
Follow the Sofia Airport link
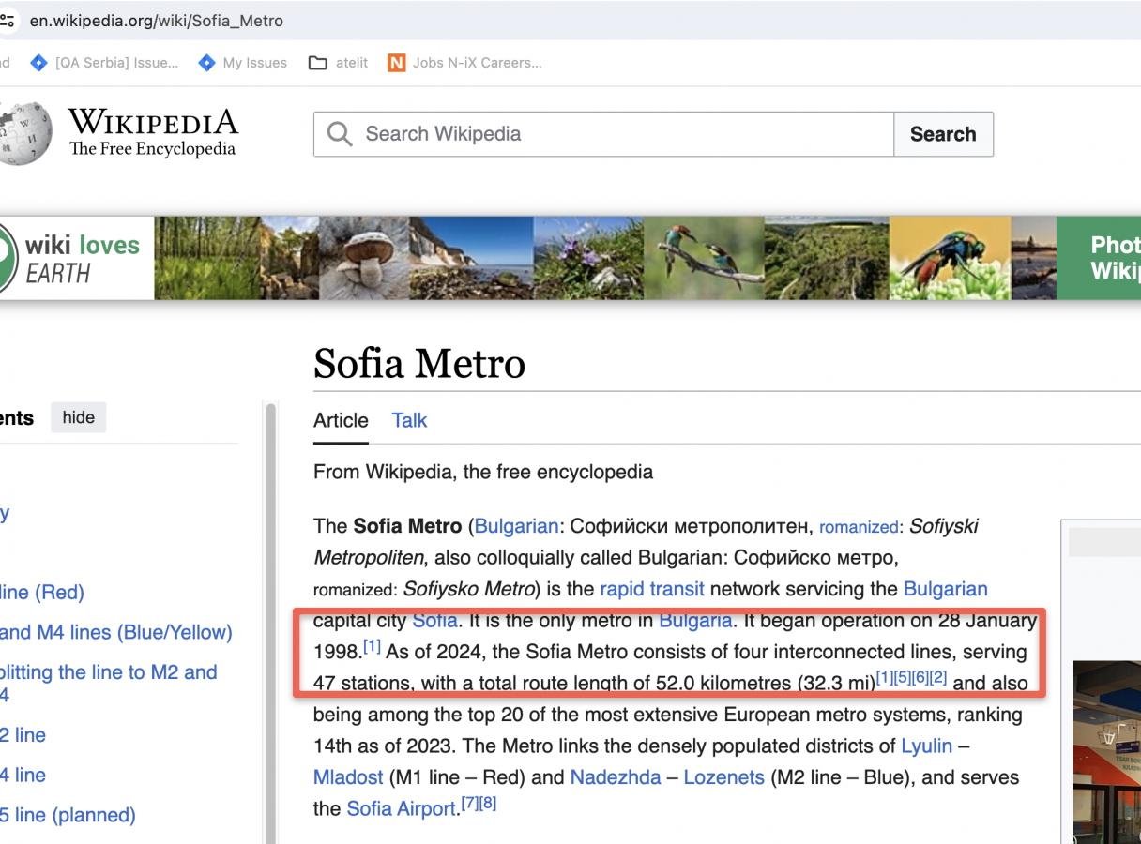coord(401,808)
